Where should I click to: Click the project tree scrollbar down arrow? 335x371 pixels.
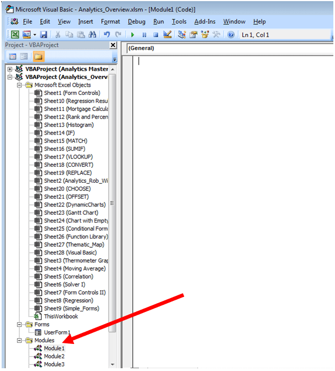(113, 364)
